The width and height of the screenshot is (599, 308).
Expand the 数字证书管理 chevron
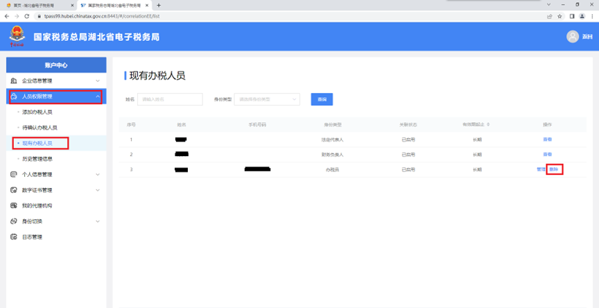pyautogui.click(x=98, y=190)
